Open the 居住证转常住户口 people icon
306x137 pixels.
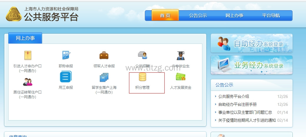coord(27,81)
